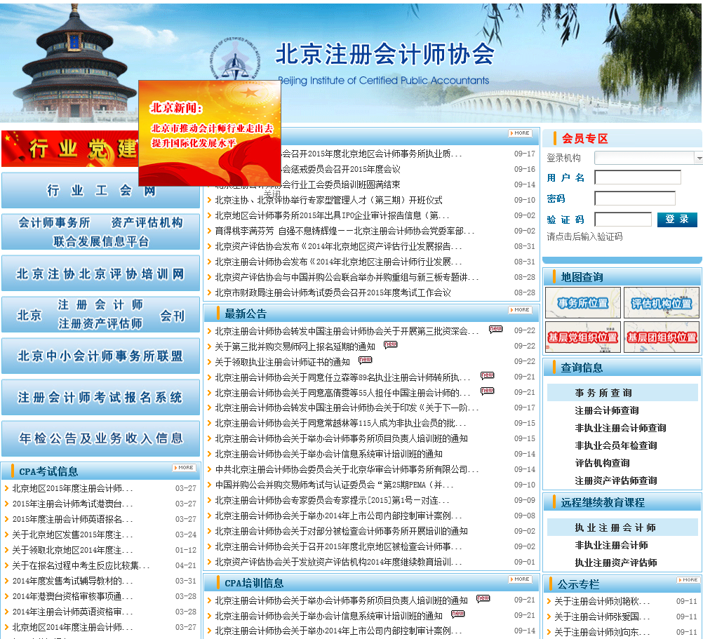Select 非执业会员年检查询 link

616,445
